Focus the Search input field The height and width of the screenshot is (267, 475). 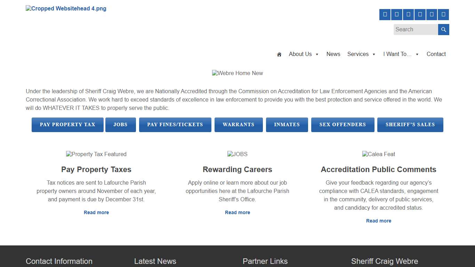pyautogui.click(x=416, y=30)
